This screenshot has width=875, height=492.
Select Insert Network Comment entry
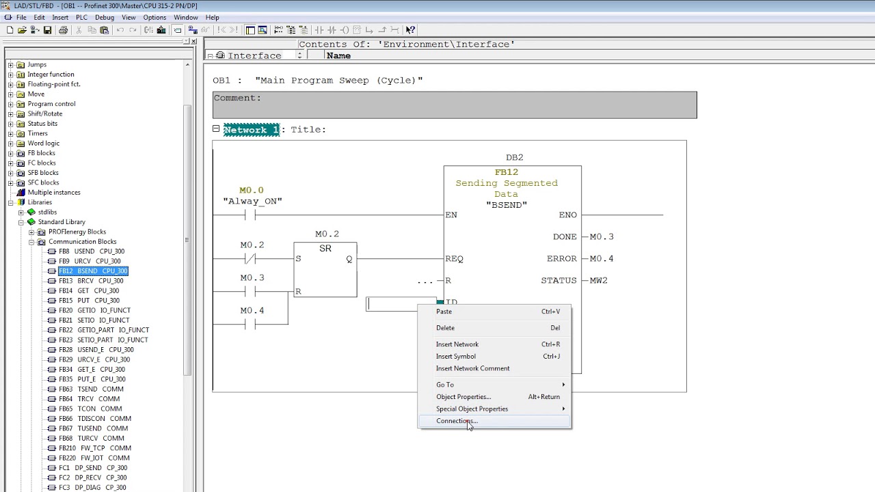click(494, 368)
